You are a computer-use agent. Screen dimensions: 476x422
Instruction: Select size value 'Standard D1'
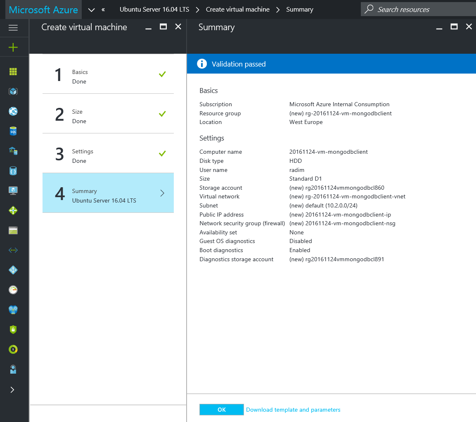305,179
